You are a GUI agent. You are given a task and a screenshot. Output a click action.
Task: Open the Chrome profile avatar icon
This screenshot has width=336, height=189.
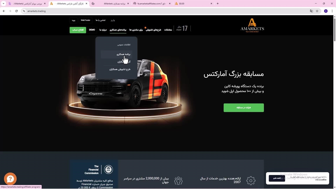click(x=326, y=11)
